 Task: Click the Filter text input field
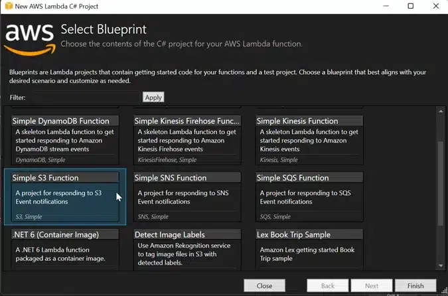(x=86, y=98)
